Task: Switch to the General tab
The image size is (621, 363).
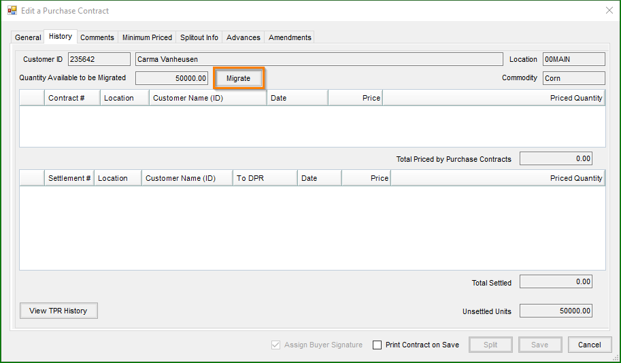Action: pyautogui.click(x=28, y=37)
